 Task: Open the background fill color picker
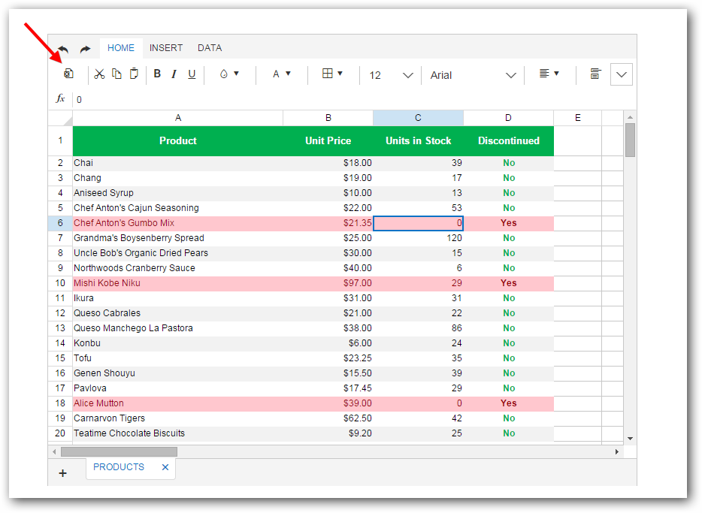tap(228, 74)
